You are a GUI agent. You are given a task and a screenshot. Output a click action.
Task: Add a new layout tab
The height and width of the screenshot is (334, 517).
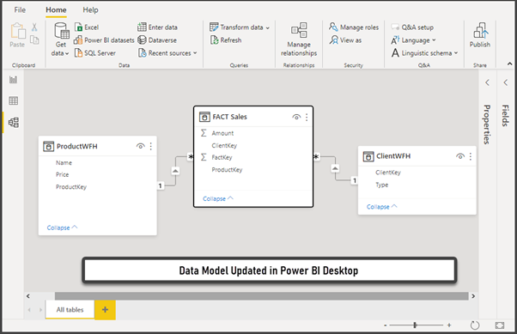[x=105, y=310]
